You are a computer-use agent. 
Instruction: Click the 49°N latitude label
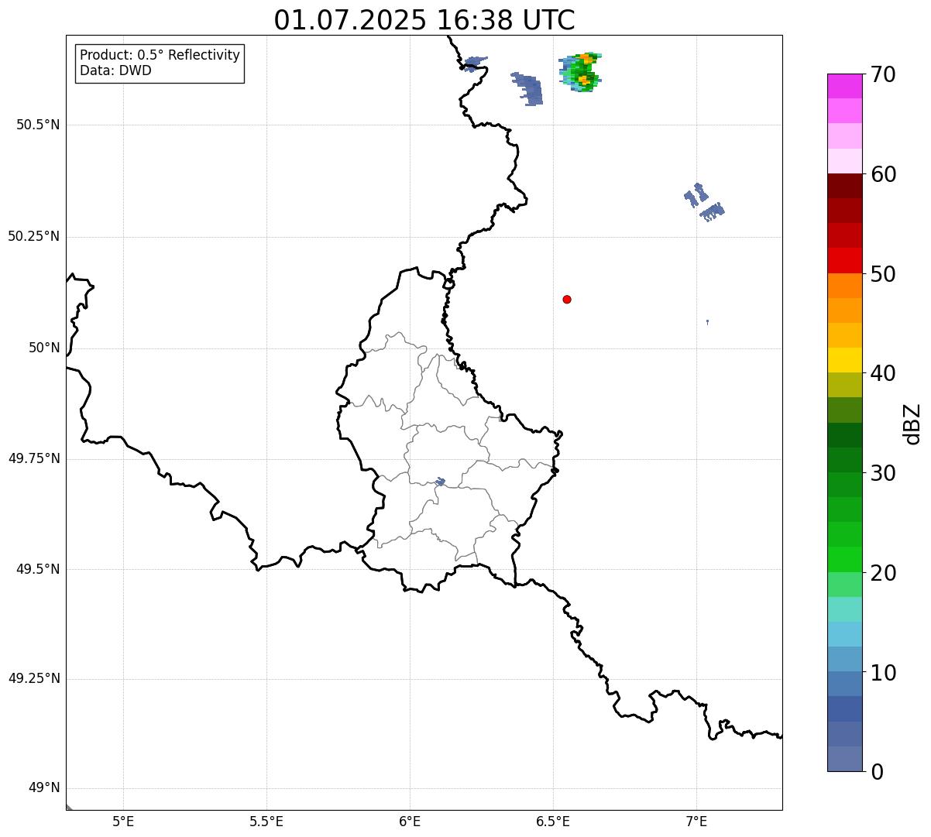point(44,789)
